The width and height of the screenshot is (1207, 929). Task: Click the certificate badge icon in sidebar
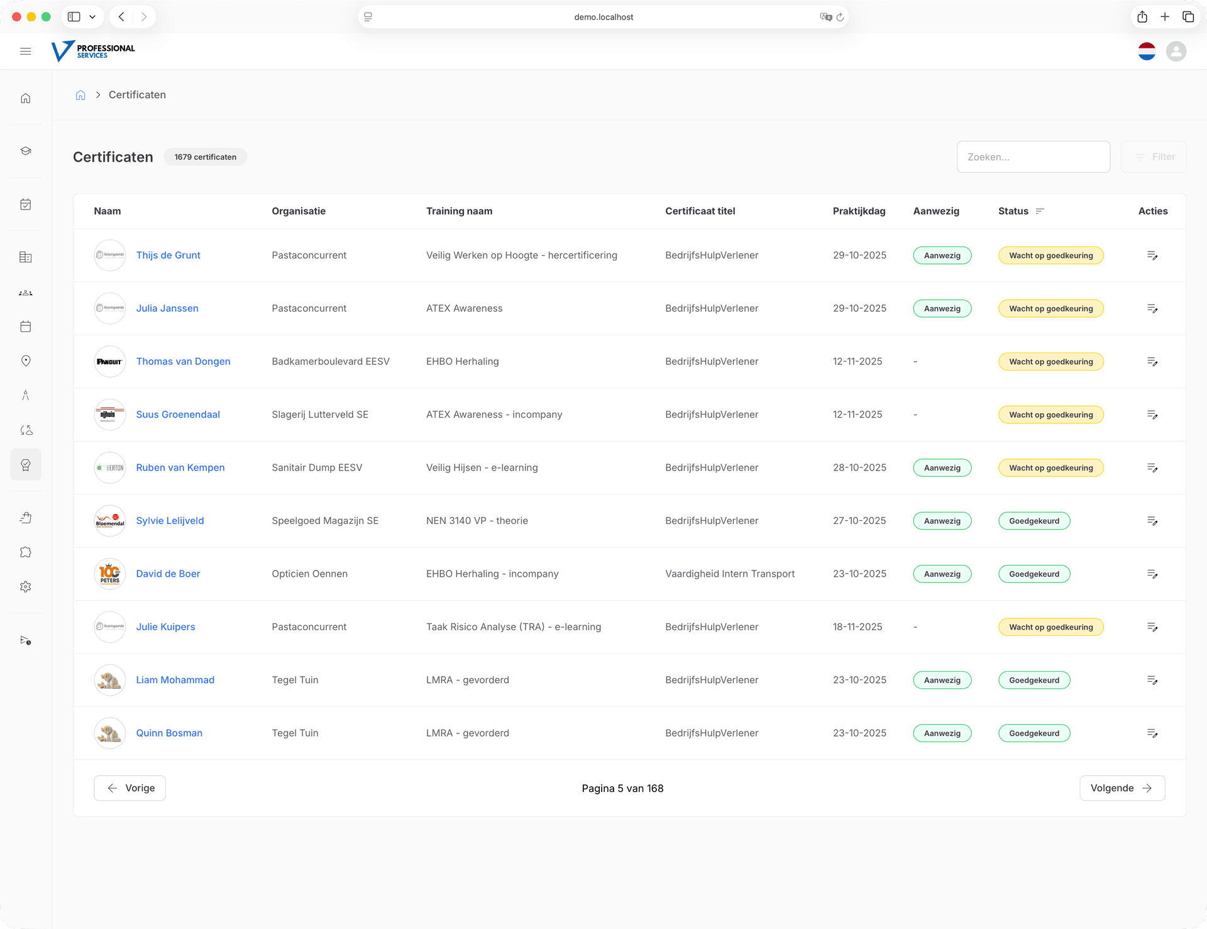tap(26, 465)
